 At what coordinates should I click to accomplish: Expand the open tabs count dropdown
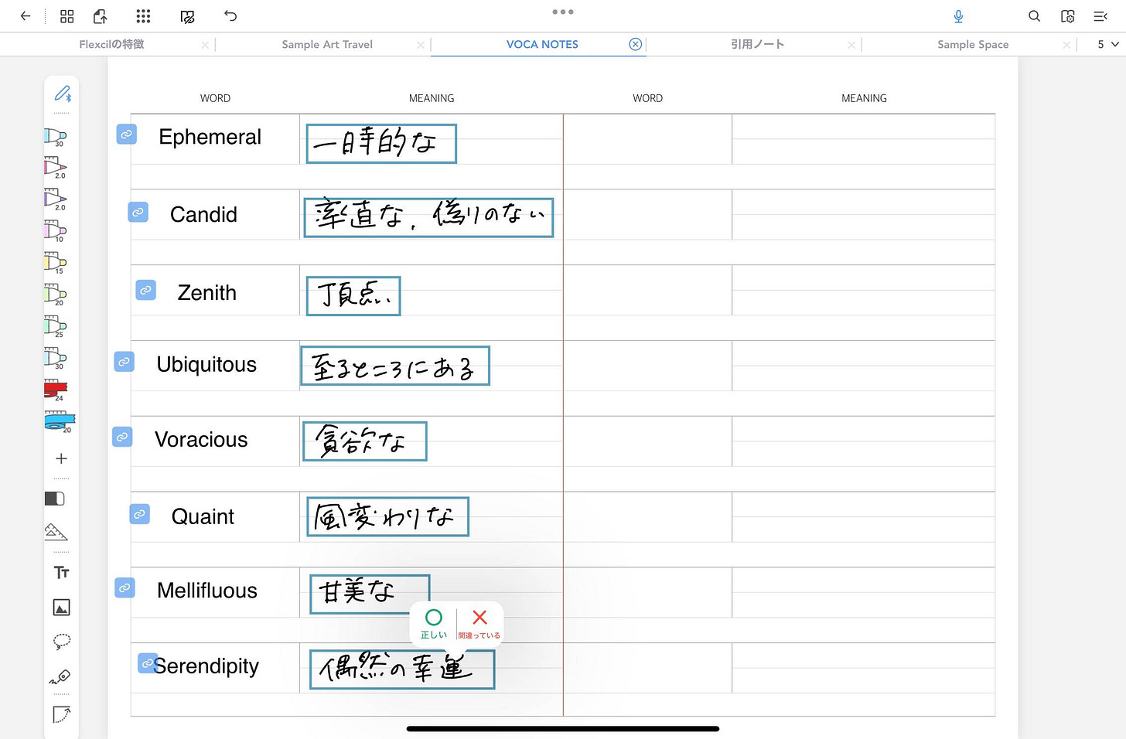coord(1108,44)
